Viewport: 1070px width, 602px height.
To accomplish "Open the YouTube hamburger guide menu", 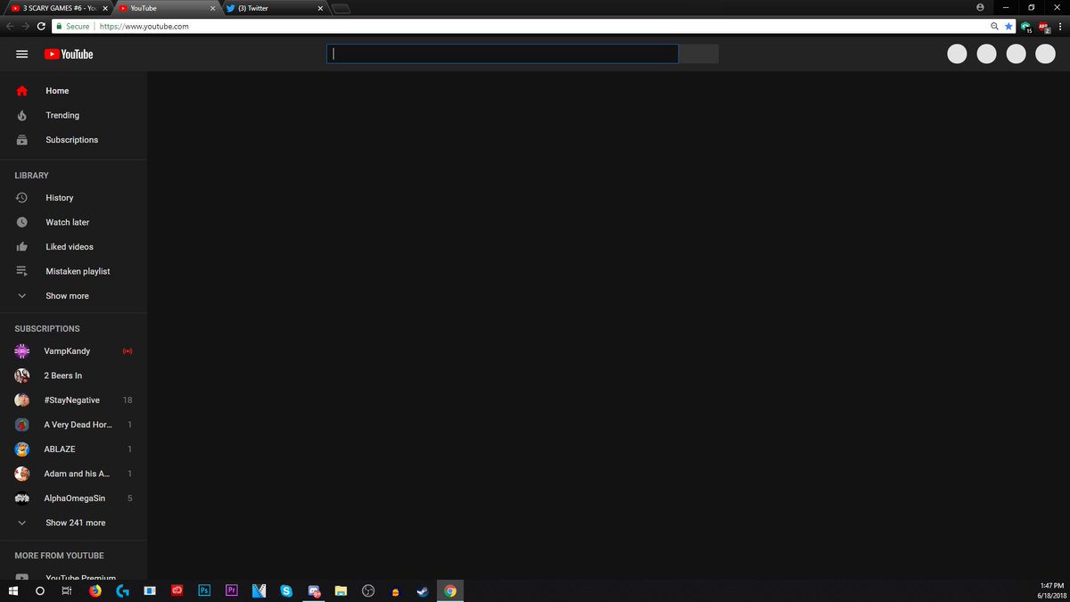I will point(22,54).
